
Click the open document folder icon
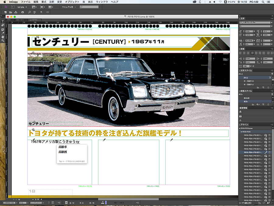pyautogui.click(x=11, y=12)
